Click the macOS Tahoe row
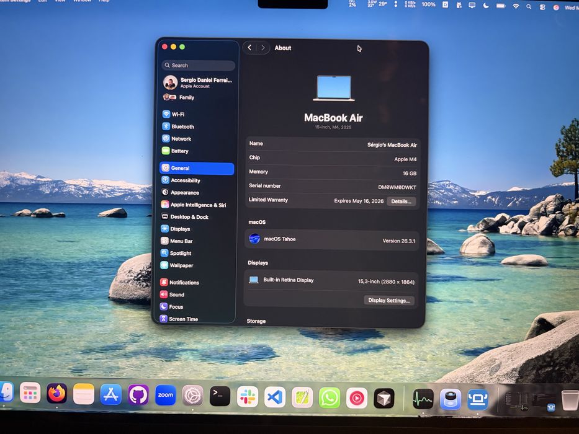Screen dimensions: 579x434 pos(332,240)
